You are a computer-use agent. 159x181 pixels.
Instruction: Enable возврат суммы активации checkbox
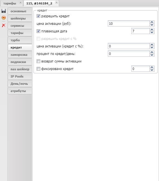click(38, 61)
